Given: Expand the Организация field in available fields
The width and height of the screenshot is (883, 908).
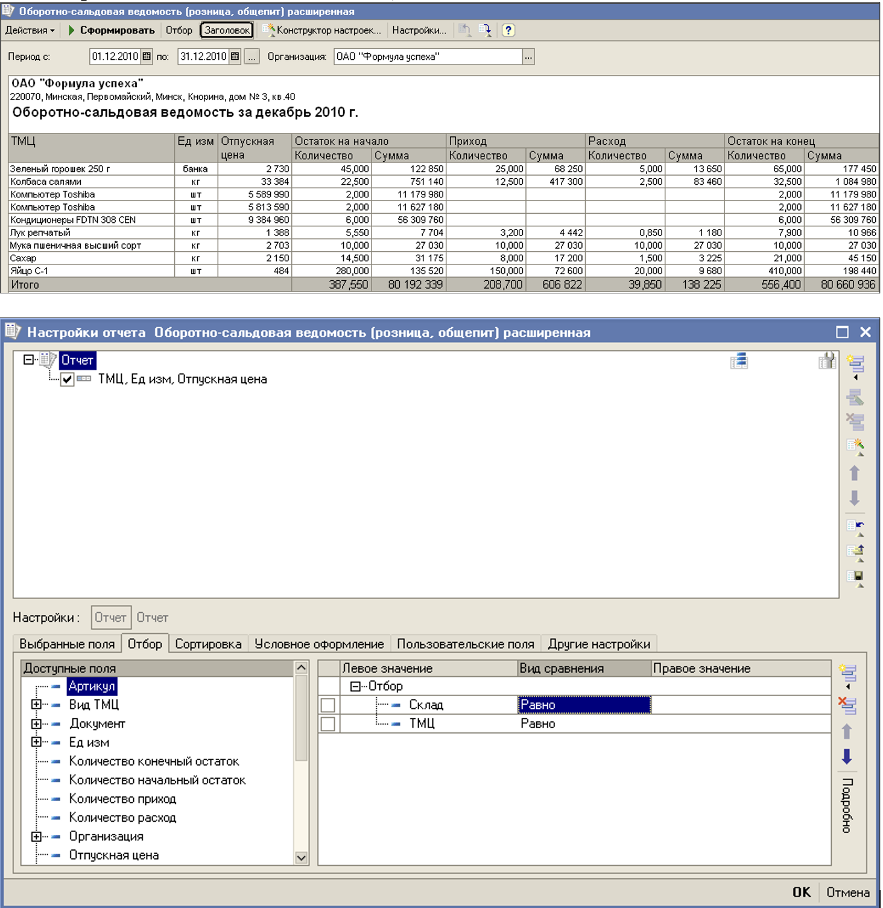Looking at the screenshot, I should 36,837.
